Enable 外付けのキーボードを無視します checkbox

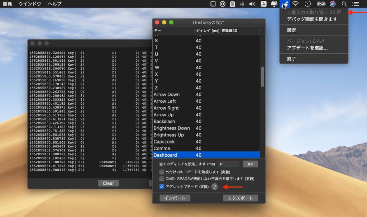(162, 172)
